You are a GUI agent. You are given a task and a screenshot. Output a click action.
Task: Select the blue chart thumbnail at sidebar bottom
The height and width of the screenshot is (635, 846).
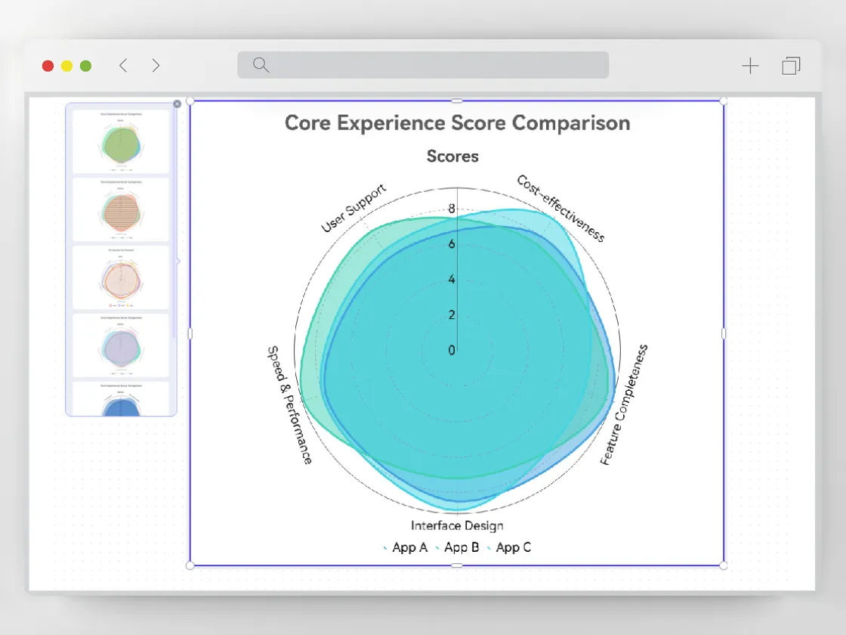(x=120, y=399)
